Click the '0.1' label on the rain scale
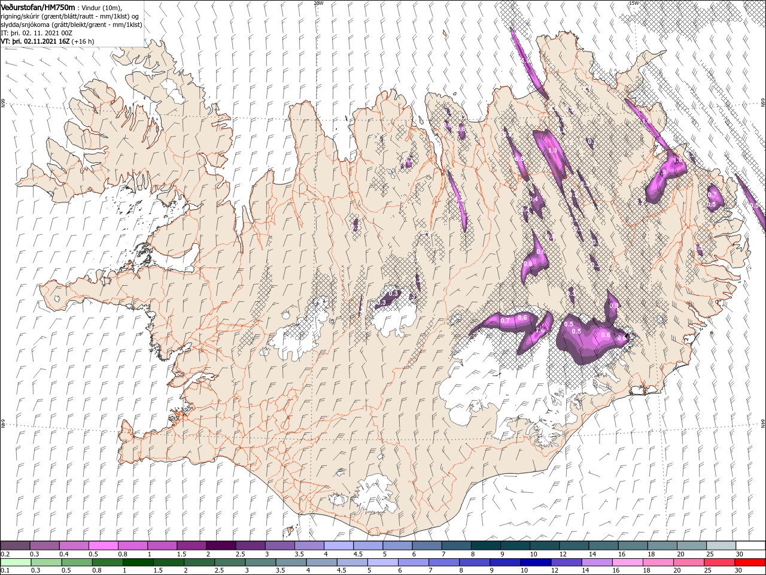This screenshot has width=766, height=575. (5, 570)
